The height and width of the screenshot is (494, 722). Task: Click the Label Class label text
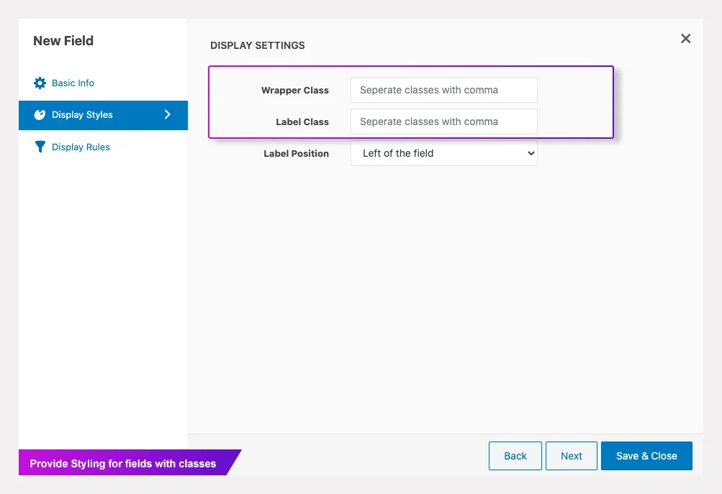pos(302,122)
